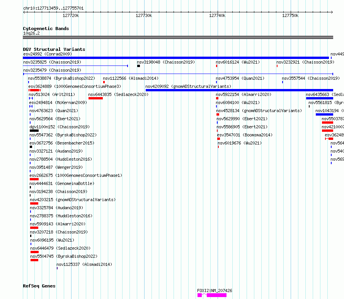Click nsv1122566 (Alsmadi2014) label
The height and width of the screenshot is (299, 344).
(x=131, y=78)
